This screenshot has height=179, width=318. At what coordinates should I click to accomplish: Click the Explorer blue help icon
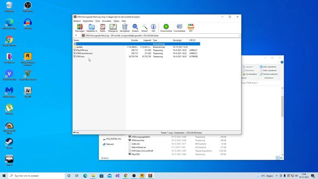pos(282,62)
